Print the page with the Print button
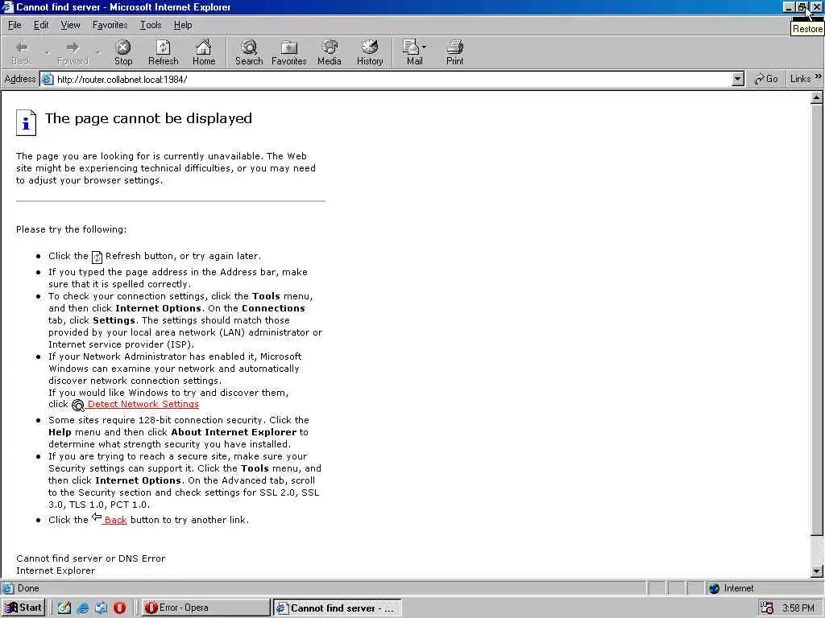The height and width of the screenshot is (618, 825). [x=455, y=52]
